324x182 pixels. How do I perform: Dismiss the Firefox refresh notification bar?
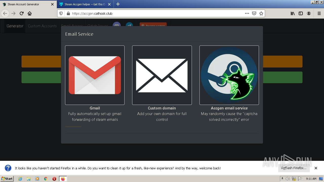[x=316, y=168]
